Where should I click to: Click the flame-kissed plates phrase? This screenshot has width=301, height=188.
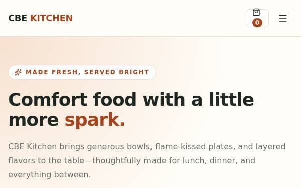click(195, 147)
